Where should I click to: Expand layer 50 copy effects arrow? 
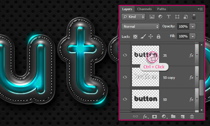click(x=197, y=77)
